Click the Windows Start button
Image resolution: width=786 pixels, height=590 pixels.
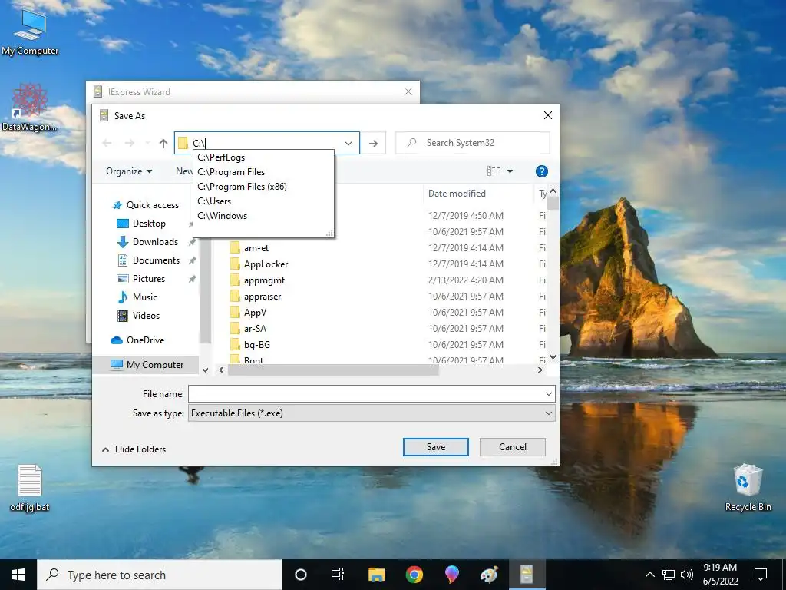tap(18, 575)
